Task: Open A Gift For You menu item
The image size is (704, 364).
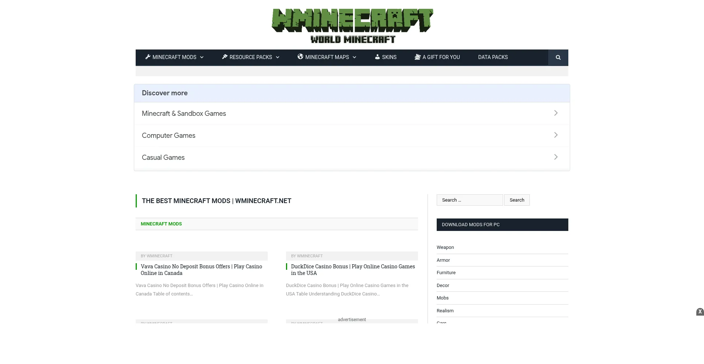Action: [441, 57]
